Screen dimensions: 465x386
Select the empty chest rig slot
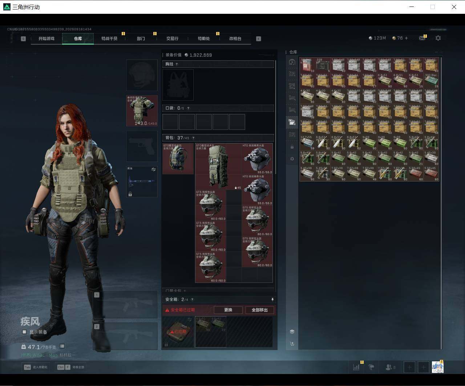point(178,85)
